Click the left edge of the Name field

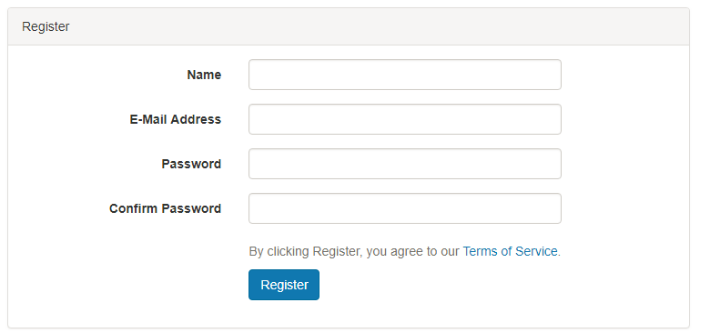pyautogui.click(x=254, y=75)
